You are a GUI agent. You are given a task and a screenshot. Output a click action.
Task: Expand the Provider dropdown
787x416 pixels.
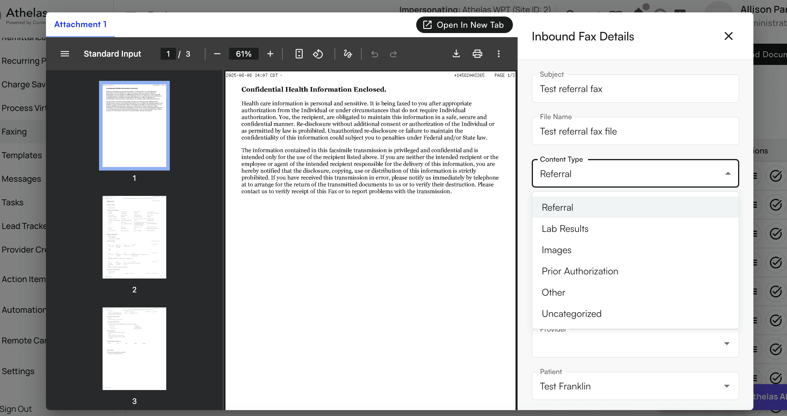click(x=727, y=343)
